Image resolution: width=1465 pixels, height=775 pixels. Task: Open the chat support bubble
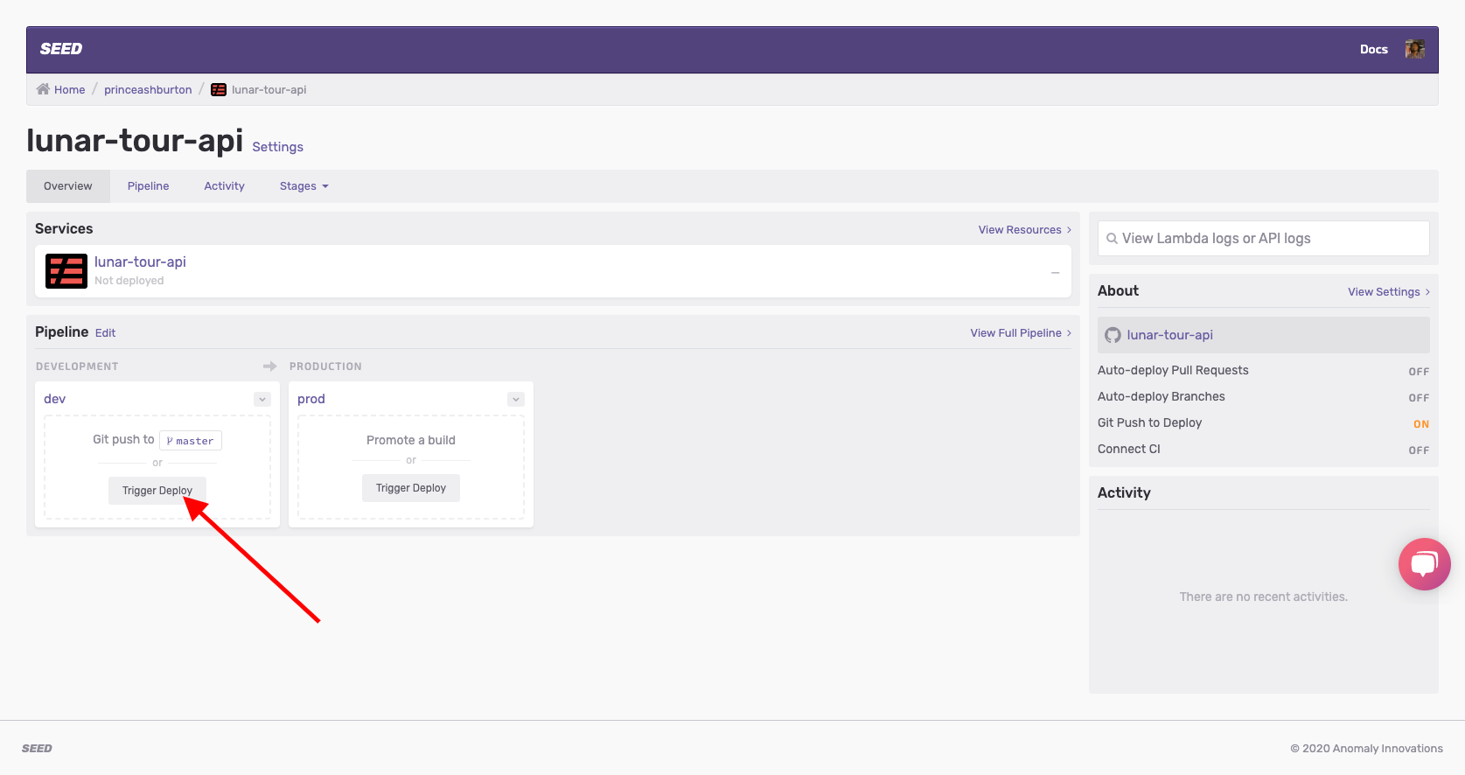(1424, 564)
